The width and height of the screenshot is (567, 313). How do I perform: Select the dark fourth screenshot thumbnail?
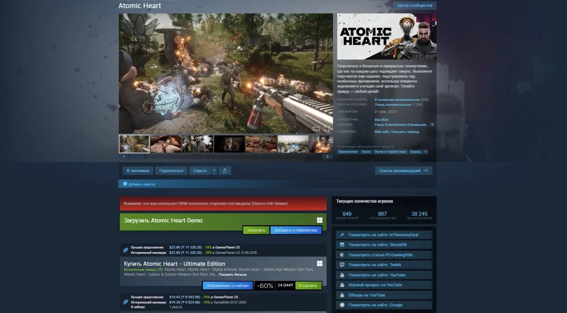[x=230, y=144]
